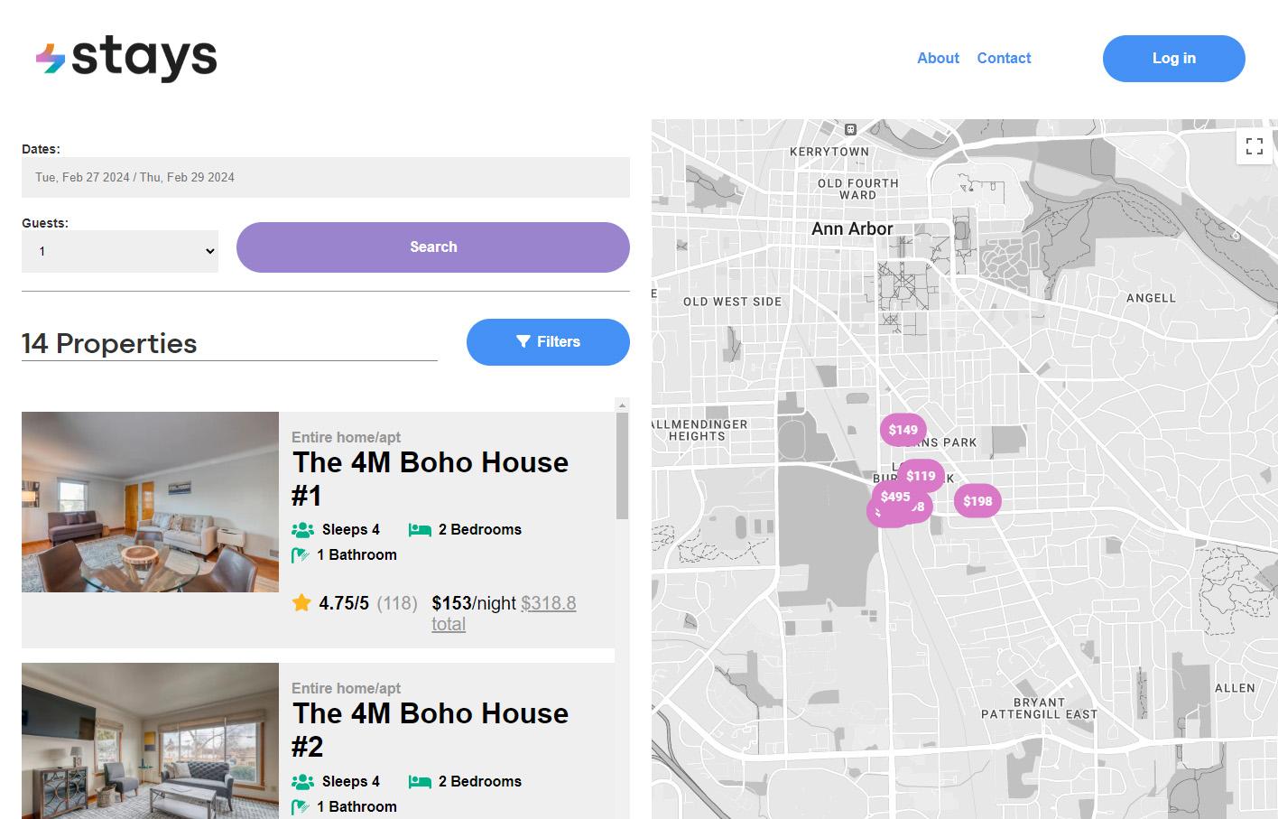Click the stays logo

coord(126,58)
